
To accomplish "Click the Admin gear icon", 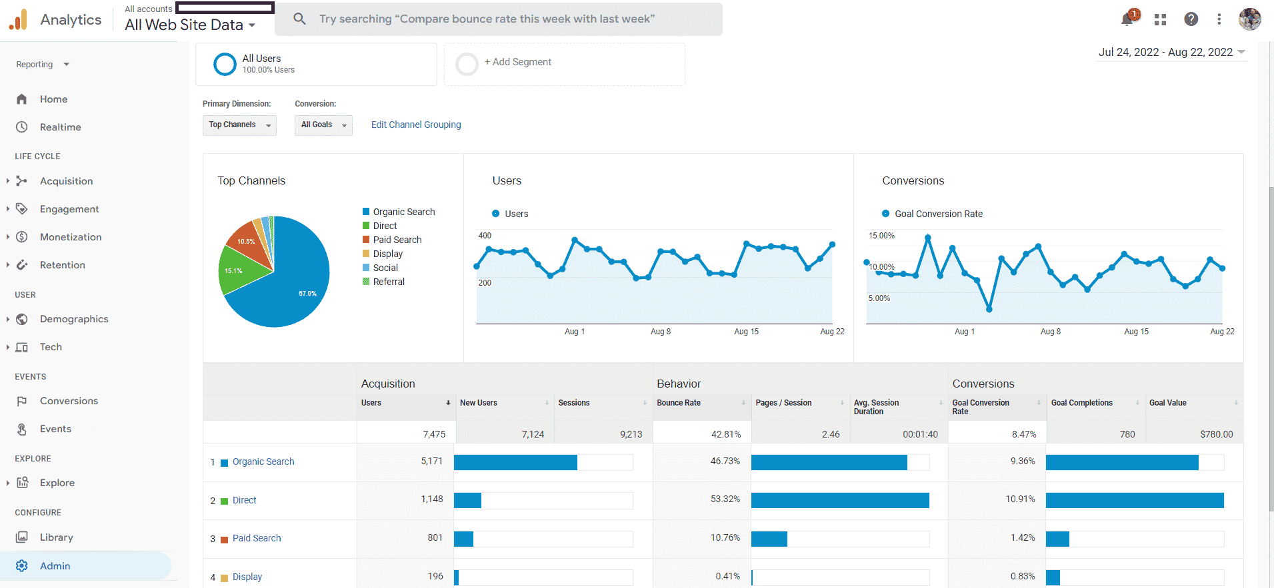I will (x=22, y=566).
